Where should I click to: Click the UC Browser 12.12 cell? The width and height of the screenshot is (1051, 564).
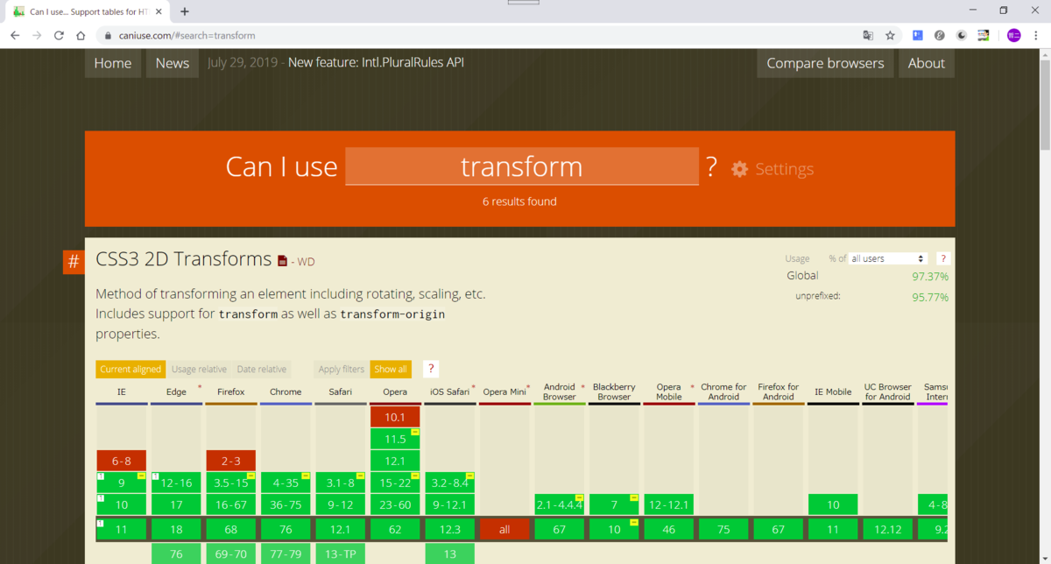coord(888,529)
